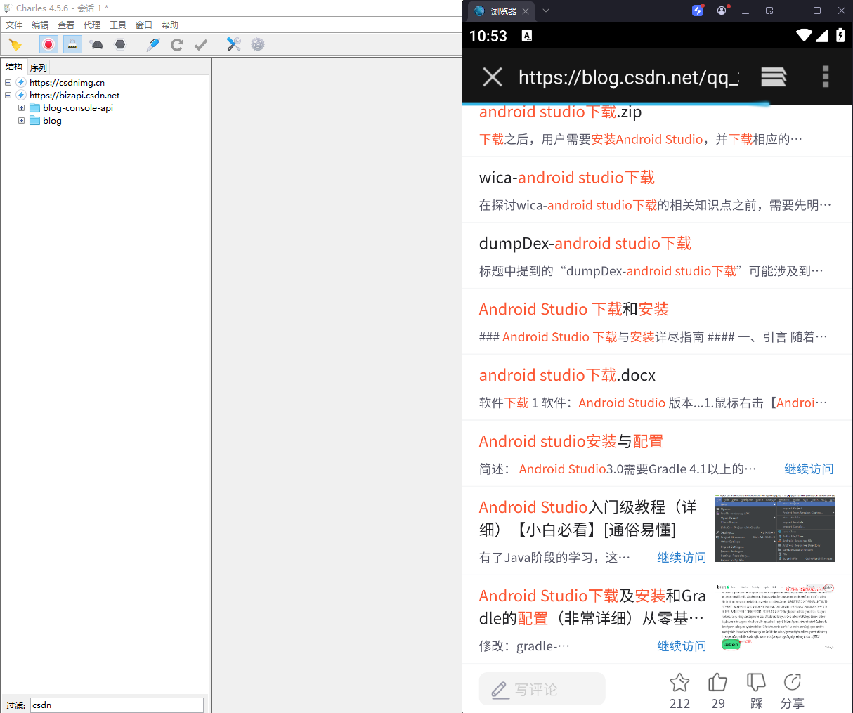Expand the blog-console-api folder
Viewport: 853px width, 713px height.
(21, 107)
